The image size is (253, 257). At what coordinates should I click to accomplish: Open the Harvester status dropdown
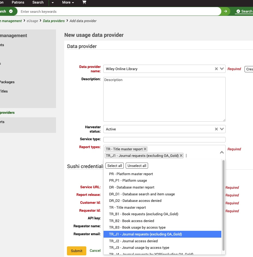coord(221,129)
